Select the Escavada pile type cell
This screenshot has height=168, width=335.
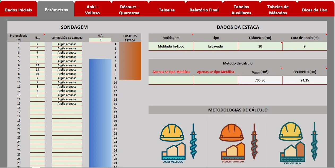(x=215, y=46)
